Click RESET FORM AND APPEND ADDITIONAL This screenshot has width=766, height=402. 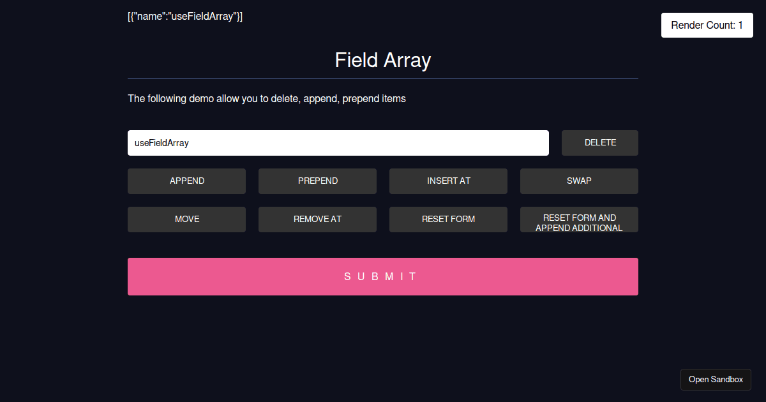coord(578,219)
